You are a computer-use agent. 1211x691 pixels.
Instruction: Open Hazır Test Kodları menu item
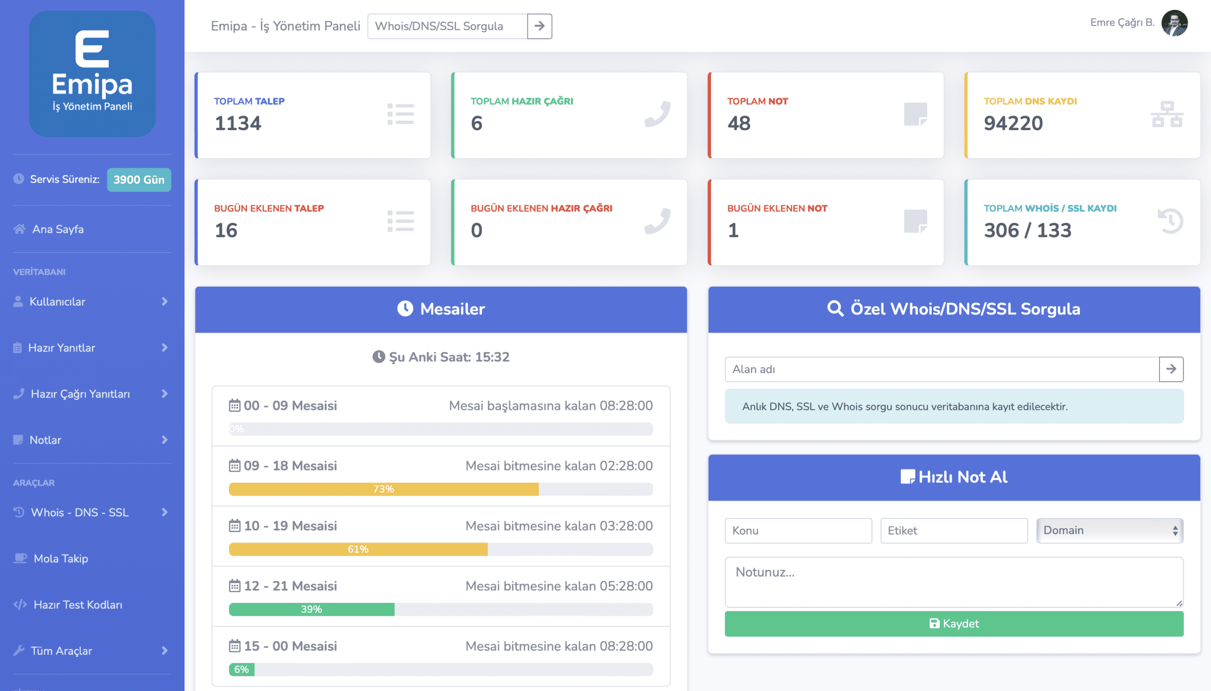78,604
